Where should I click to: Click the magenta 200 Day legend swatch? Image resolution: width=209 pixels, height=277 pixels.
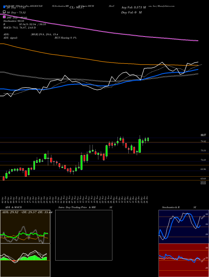tap(5, 17)
